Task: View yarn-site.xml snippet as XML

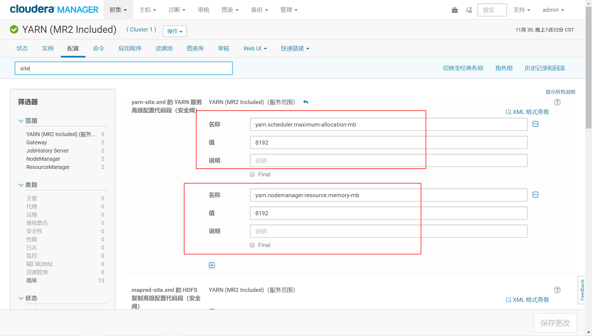Action: point(527,112)
